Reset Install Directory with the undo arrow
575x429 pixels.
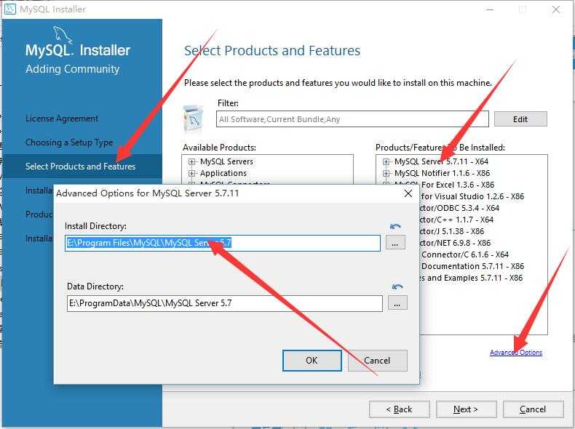click(395, 226)
